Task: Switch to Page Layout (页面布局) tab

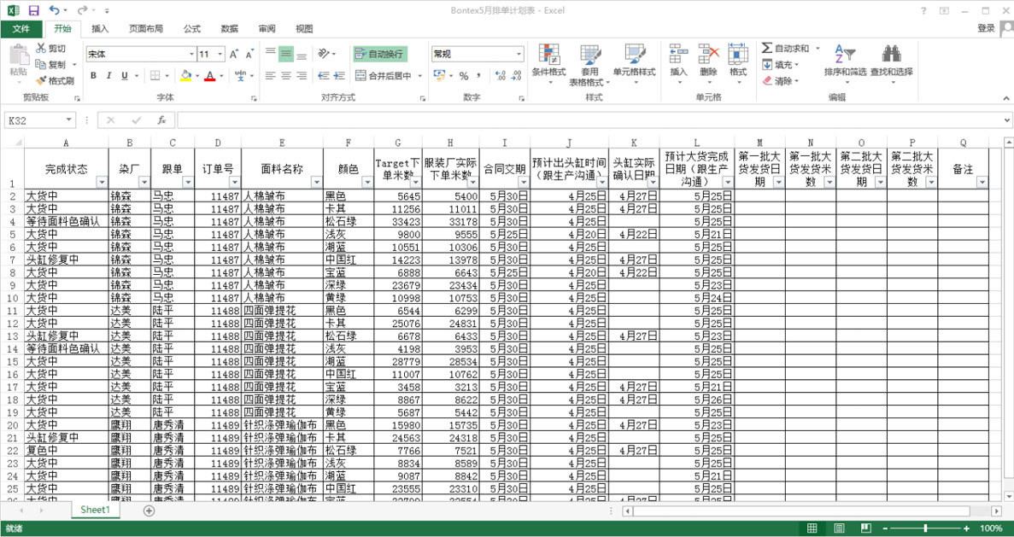Action: click(145, 29)
